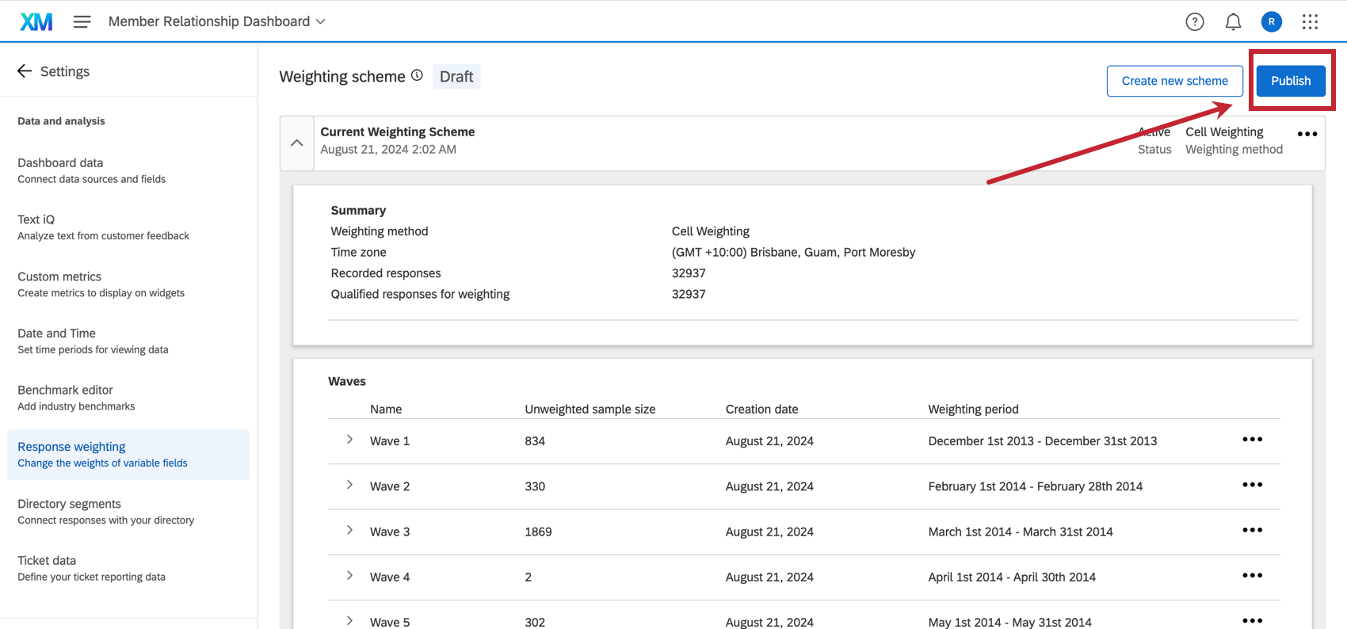The image size is (1347, 629).
Task: Open the Text iQ settings section
Action: click(36, 219)
